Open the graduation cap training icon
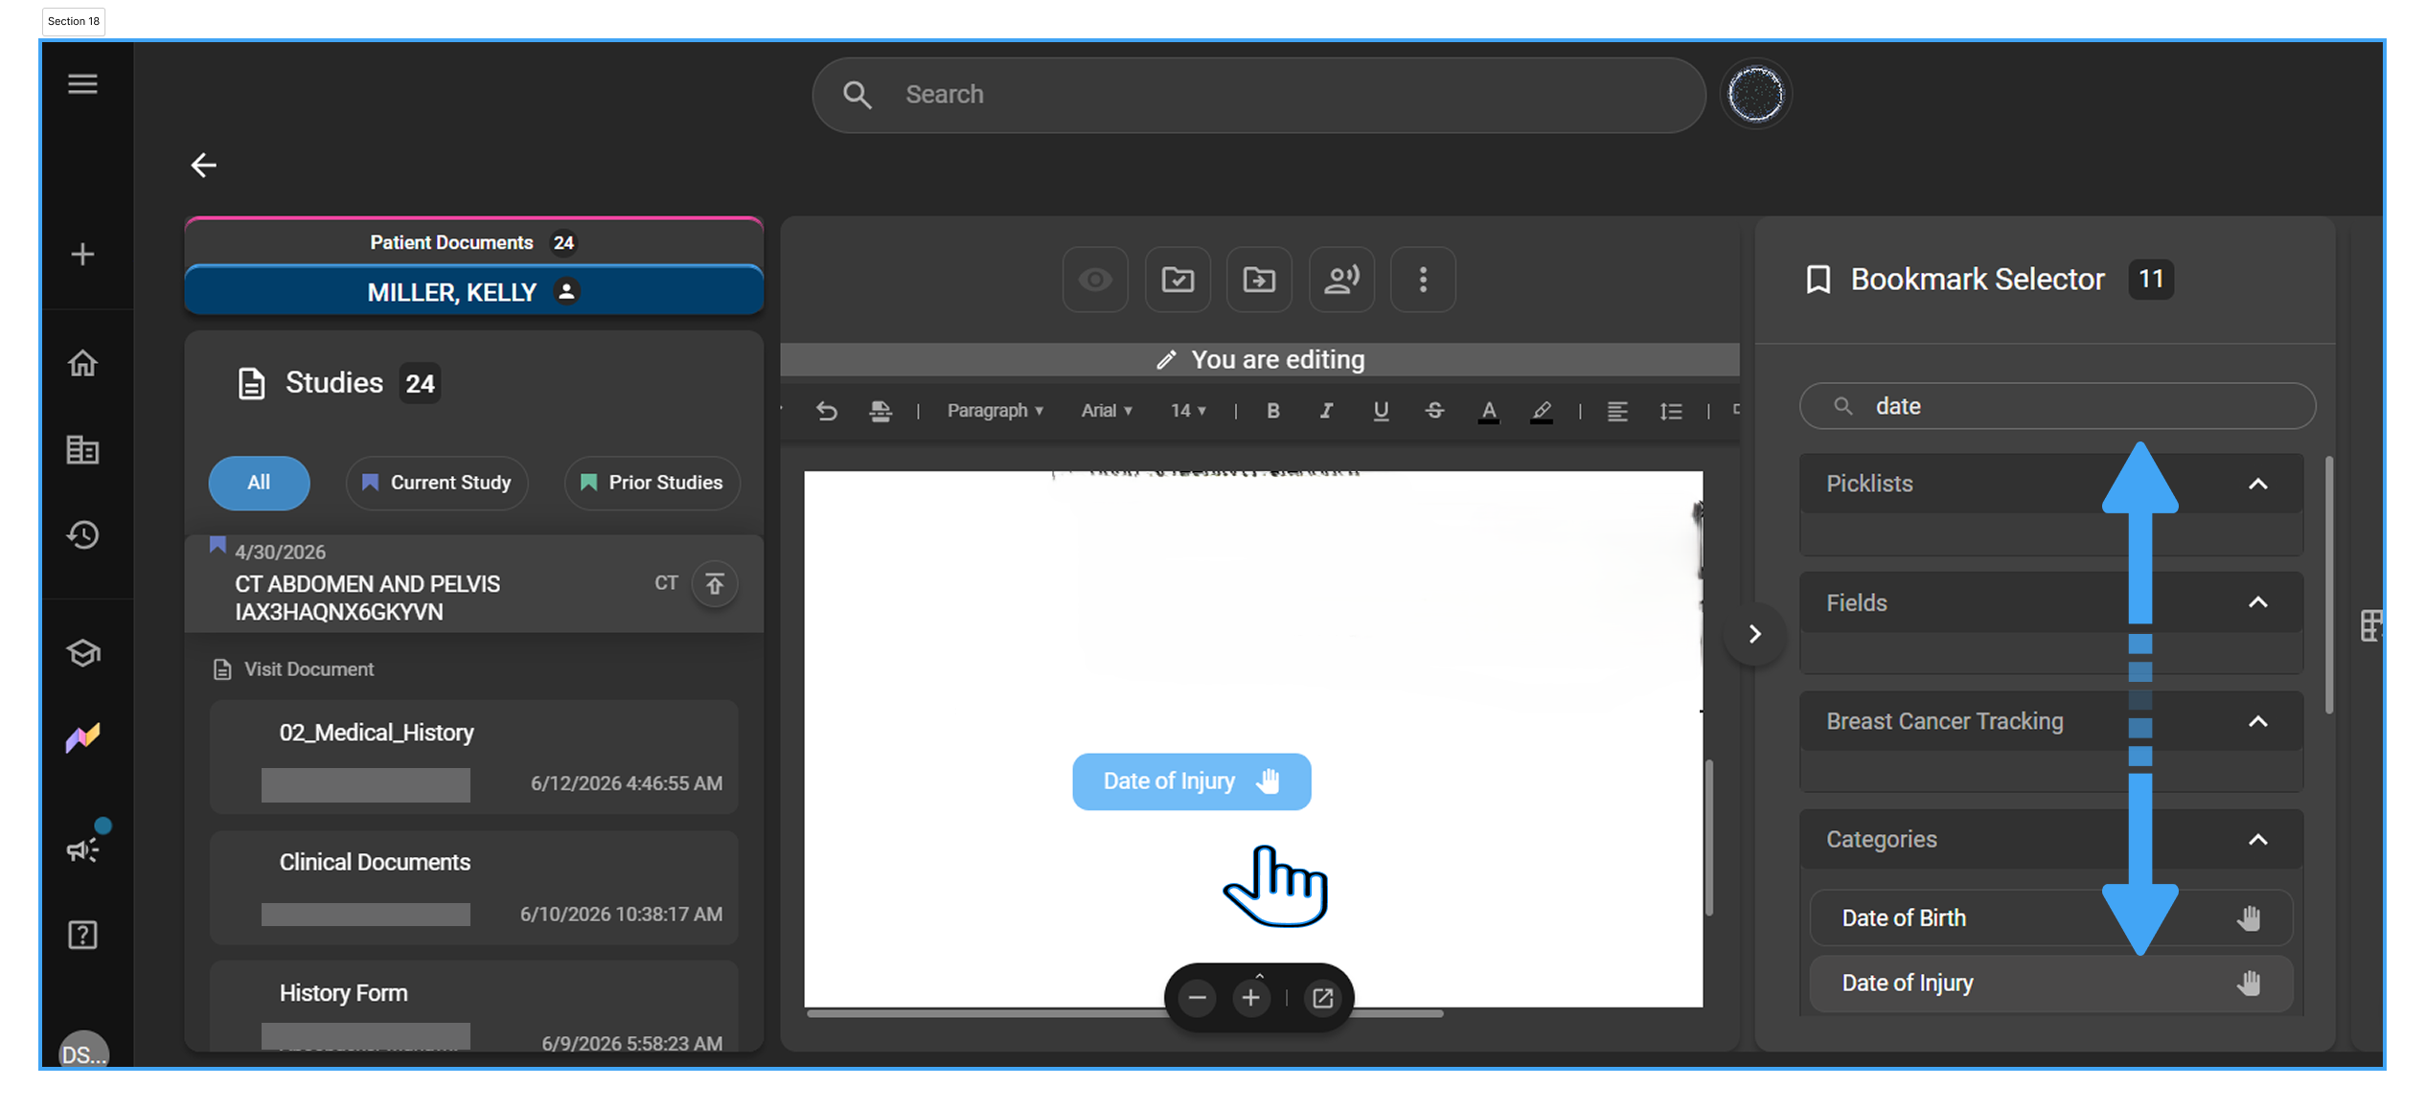 coord(82,653)
